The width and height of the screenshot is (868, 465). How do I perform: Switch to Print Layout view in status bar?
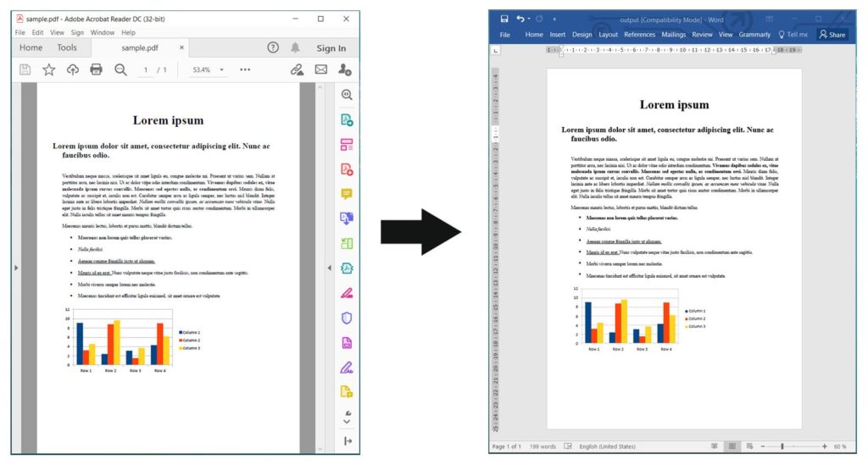pyautogui.click(x=732, y=446)
